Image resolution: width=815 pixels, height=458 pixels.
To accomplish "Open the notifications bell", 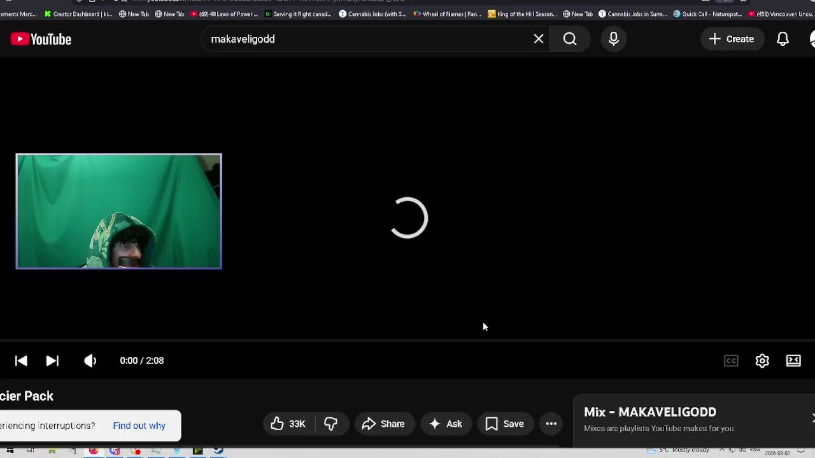I will (x=783, y=39).
